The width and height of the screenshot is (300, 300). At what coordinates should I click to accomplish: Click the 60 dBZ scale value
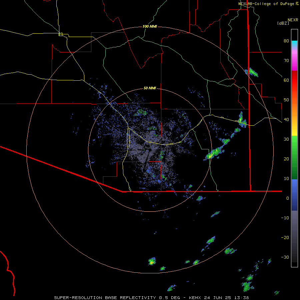(x=286, y=80)
